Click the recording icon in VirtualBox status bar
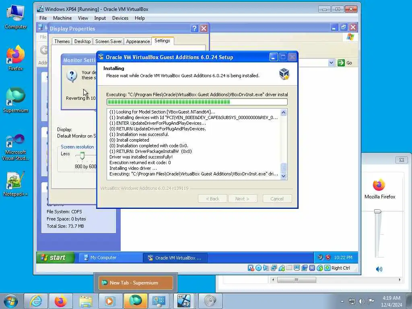The width and height of the screenshot is (412, 309). coord(304,268)
